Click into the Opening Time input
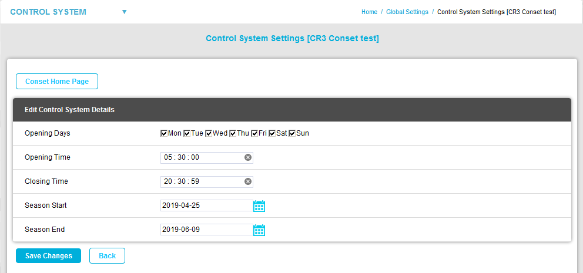 pos(201,157)
